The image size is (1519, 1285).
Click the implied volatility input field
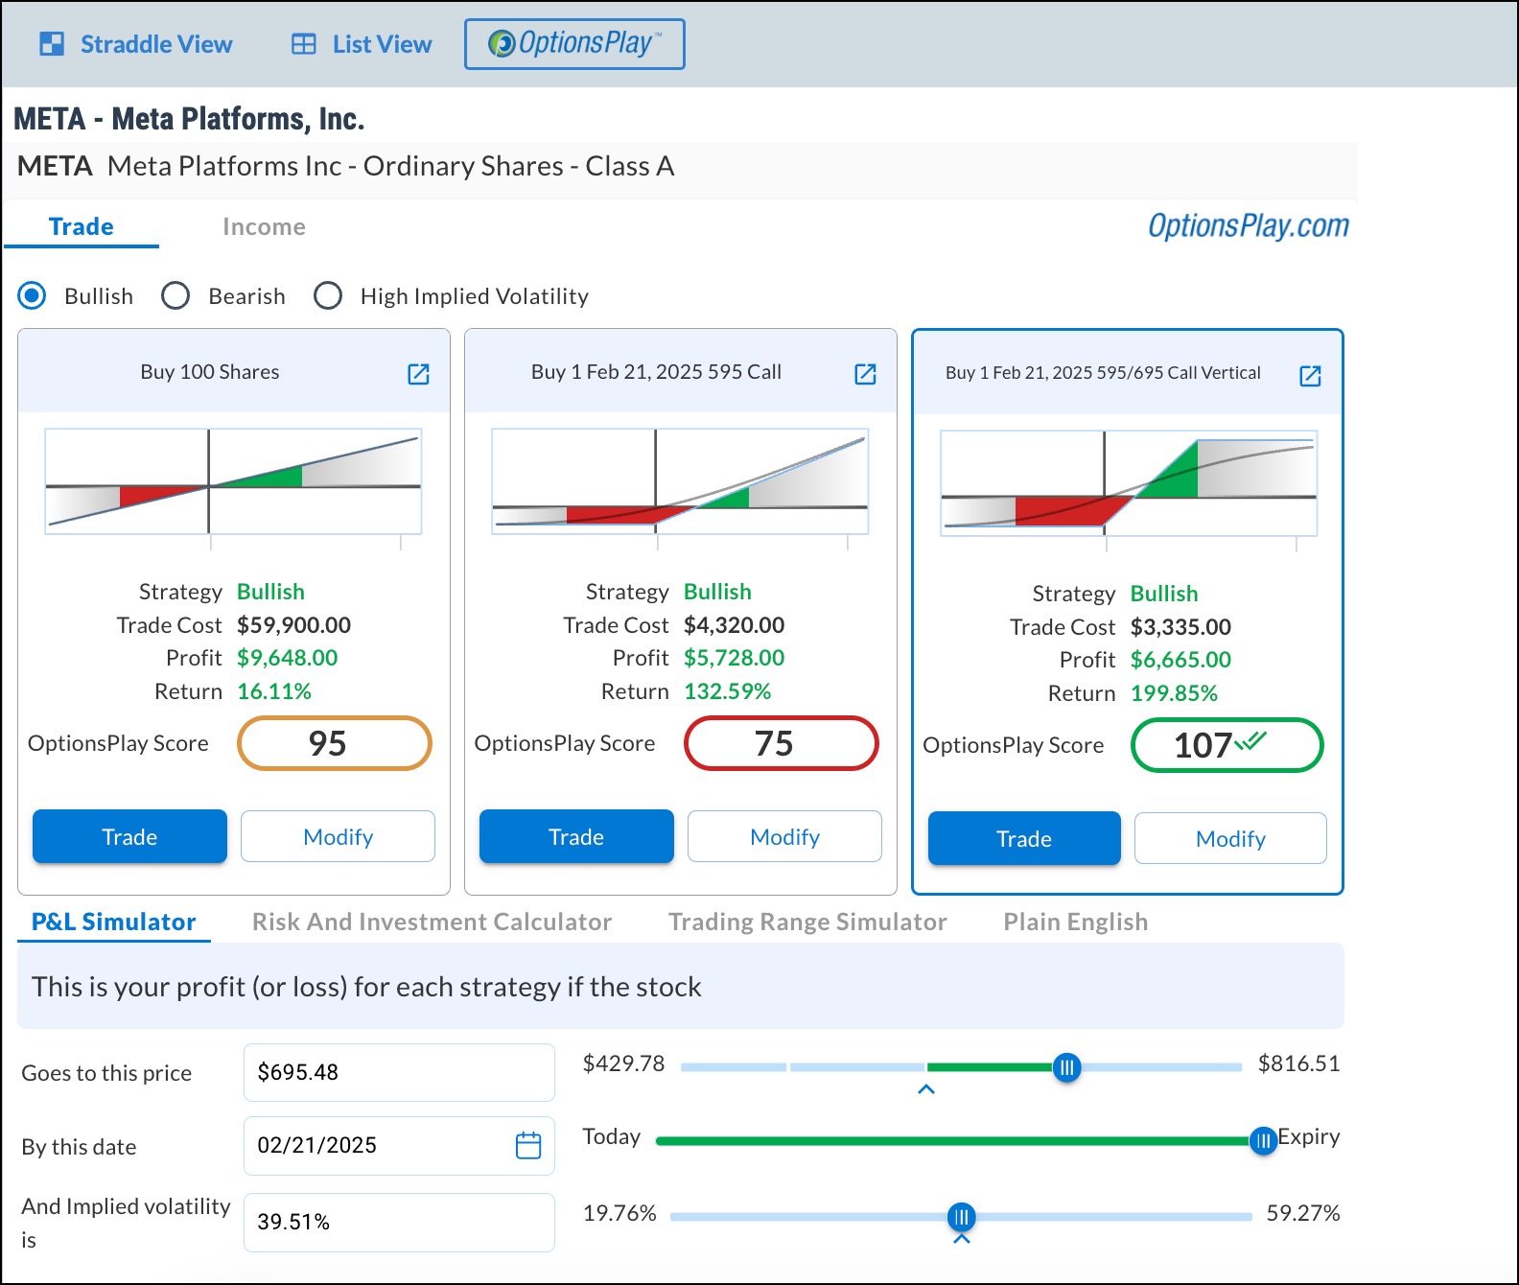point(399,1222)
